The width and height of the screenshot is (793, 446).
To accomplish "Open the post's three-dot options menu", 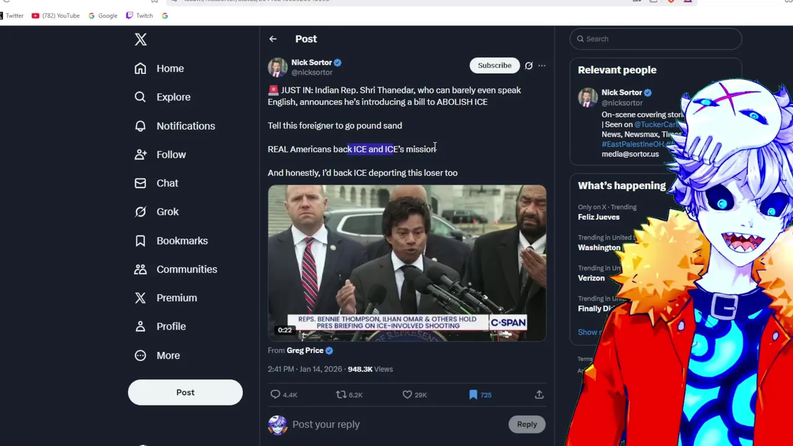I will [541, 66].
